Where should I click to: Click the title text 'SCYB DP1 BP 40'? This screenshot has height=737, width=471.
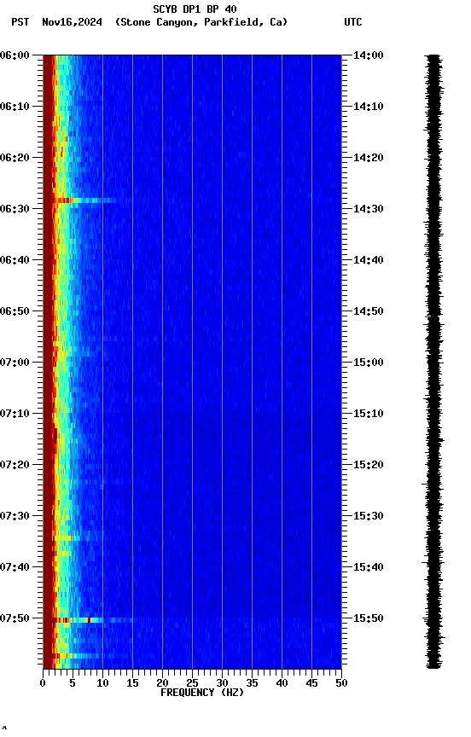(x=195, y=9)
